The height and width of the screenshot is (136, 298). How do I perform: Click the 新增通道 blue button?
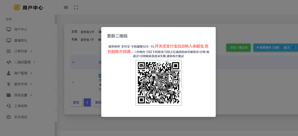[x=276, y=48]
